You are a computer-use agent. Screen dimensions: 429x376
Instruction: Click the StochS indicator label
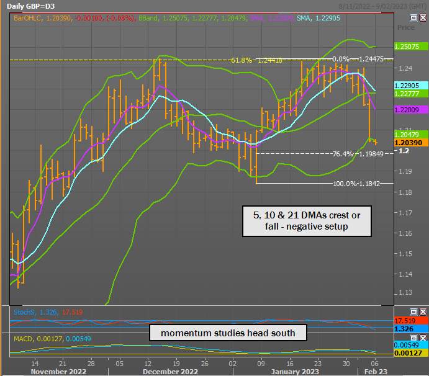[x=24, y=312]
